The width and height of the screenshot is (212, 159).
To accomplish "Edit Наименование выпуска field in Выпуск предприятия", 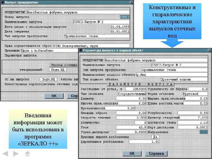I will (x=101, y=22).
